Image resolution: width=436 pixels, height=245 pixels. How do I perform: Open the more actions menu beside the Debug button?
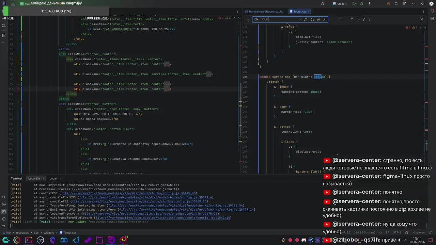pyautogui.click(x=369, y=4)
